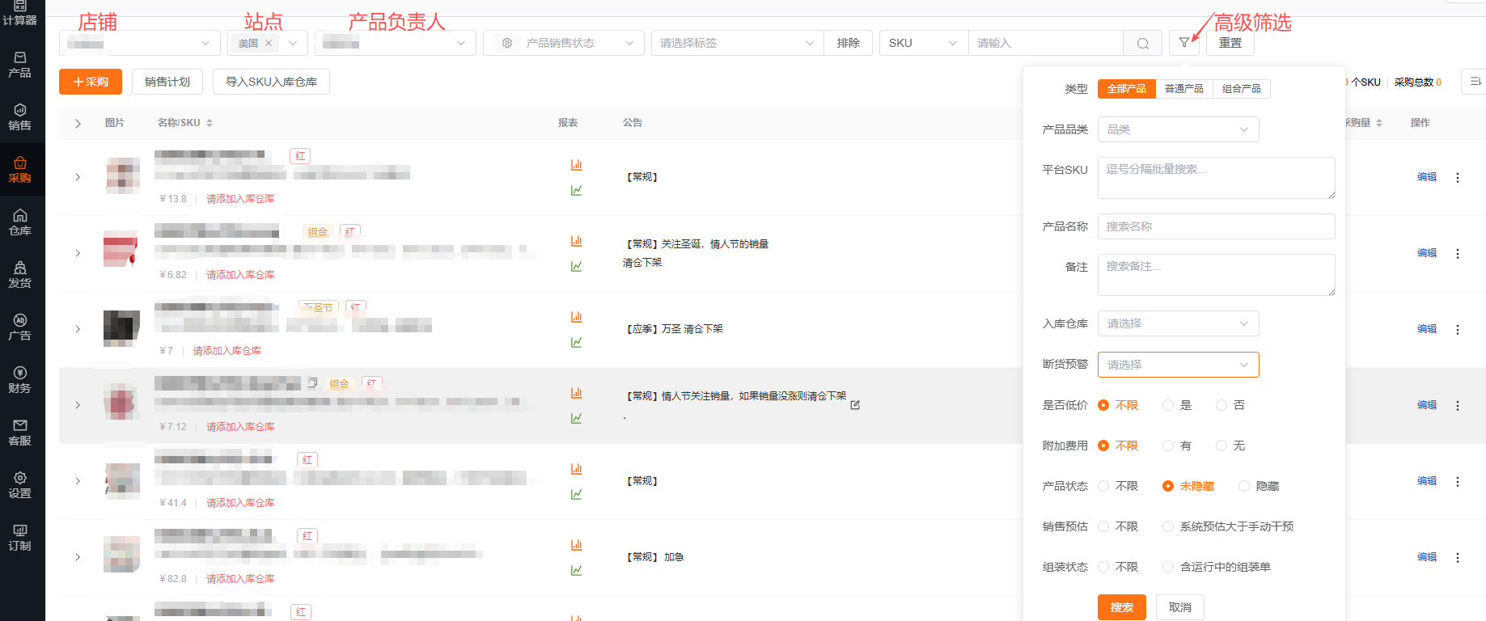
Task: Click the orange 搜索 button
Action: [1121, 607]
